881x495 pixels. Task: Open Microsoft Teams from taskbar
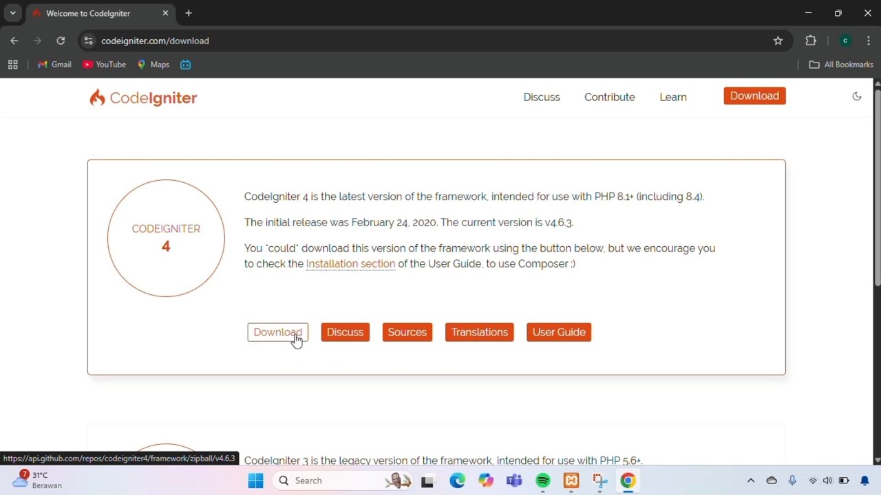pyautogui.click(x=514, y=481)
